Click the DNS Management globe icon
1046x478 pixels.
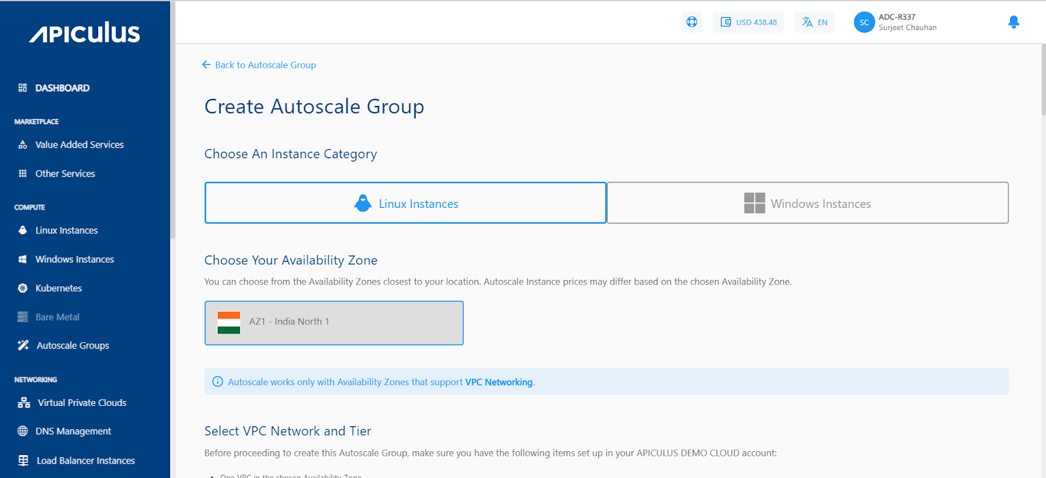23,431
